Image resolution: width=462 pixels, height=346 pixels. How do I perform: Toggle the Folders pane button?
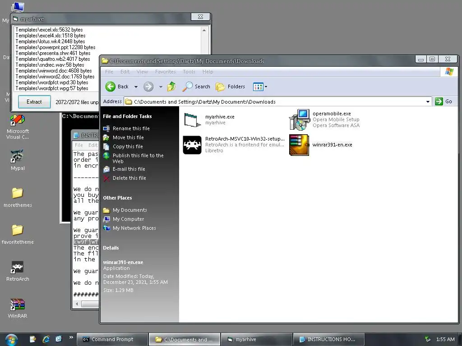point(231,86)
